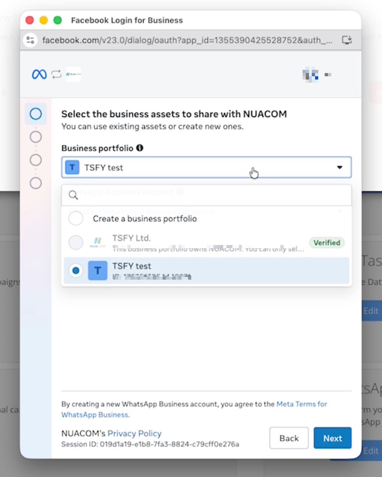
Task: Open the account dropdown next to avatar
Action: click(327, 74)
